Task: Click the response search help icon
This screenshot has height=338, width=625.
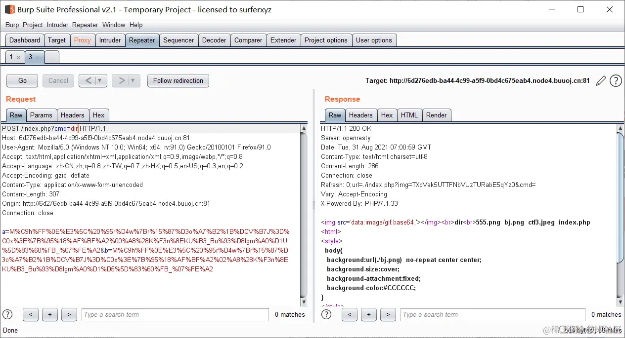Action: pyautogui.click(x=326, y=314)
